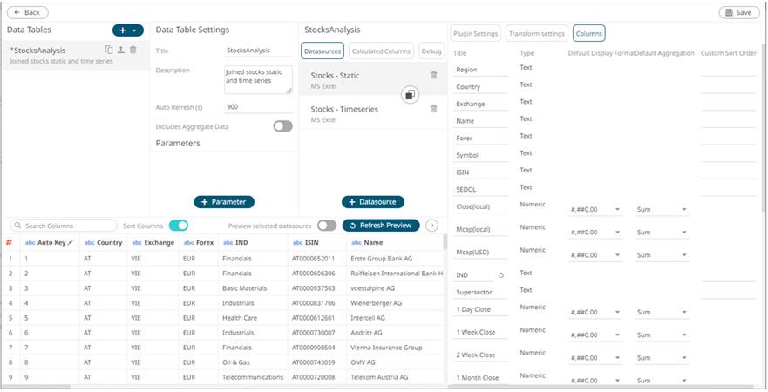The height and width of the screenshot is (392, 768).
Task: Duplicate the StocksAnalysis data table
Action: click(x=109, y=51)
